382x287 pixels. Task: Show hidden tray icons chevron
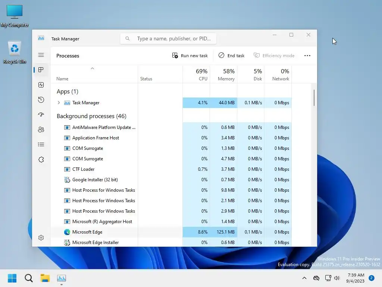304,278
